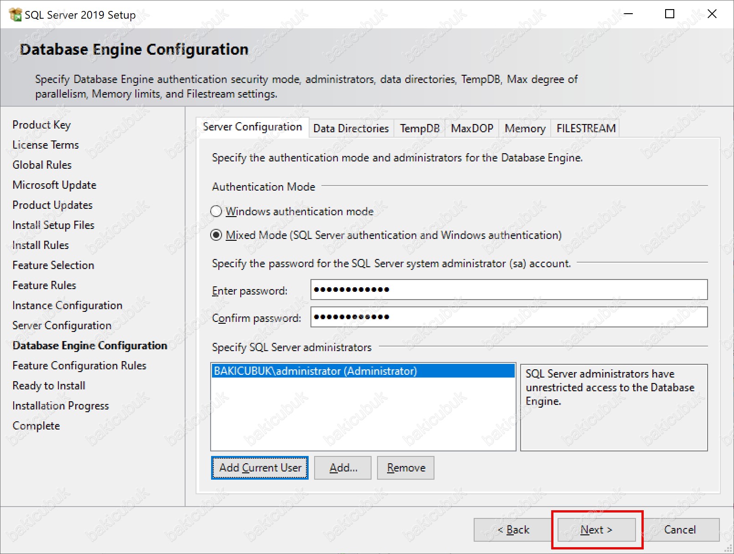Click the Add... button
Viewport: 734px width, 554px height.
click(x=343, y=468)
